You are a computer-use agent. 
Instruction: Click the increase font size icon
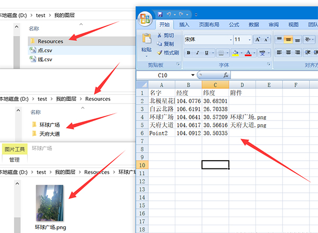tap(258, 40)
